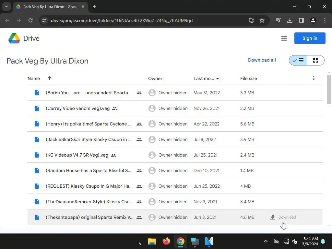Click the May 31, 2022 date cell
This screenshot has height=249, width=332.
[207, 93]
